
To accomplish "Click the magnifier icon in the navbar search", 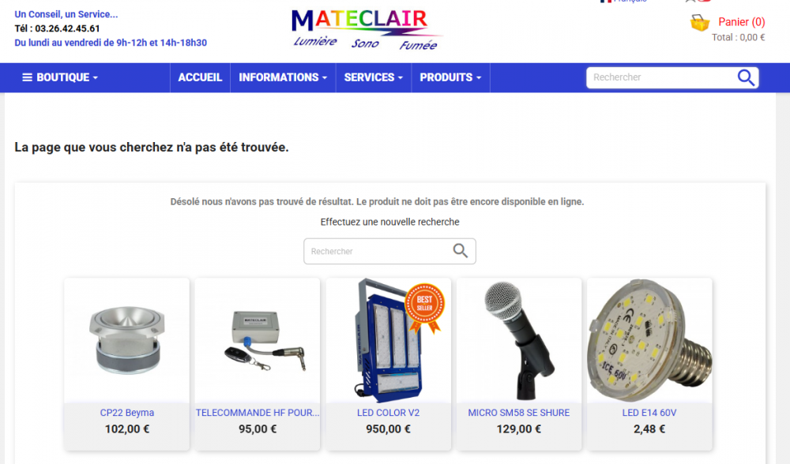I will [746, 77].
